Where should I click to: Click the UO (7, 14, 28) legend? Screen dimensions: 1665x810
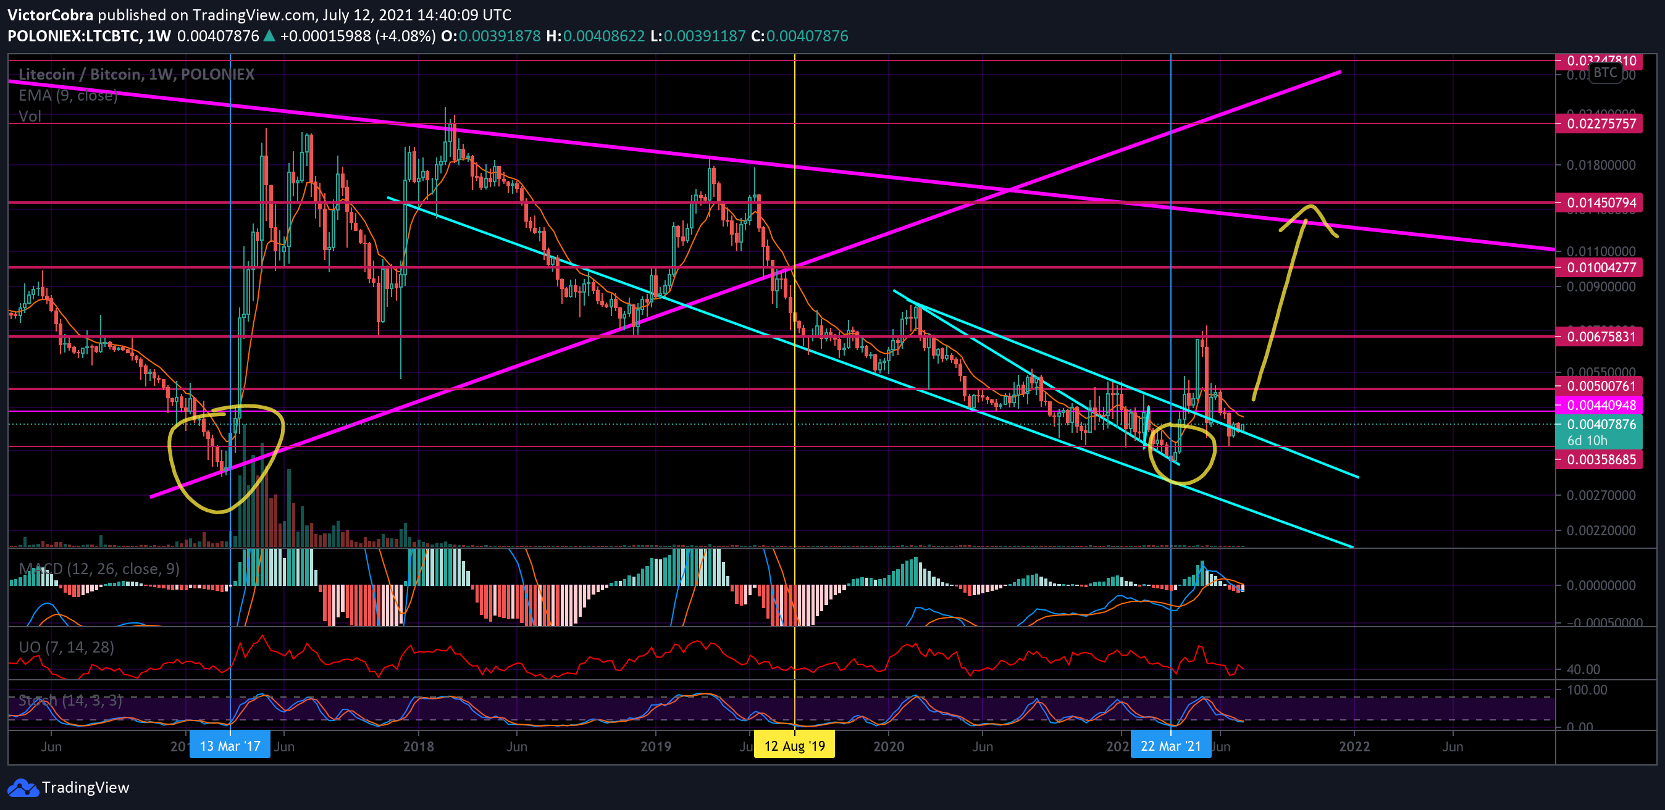coord(67,647)
